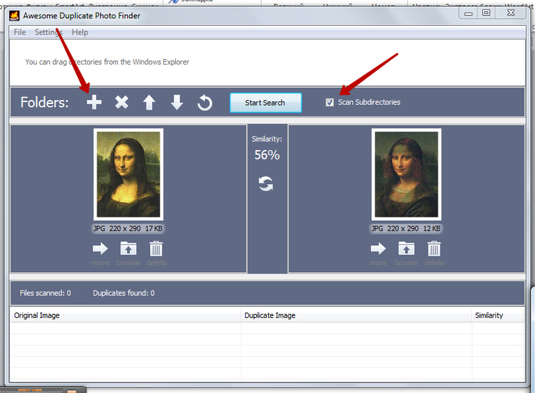This screenshot has height=393, width=535.
Task: Swap images using the center refresh icon
Action: pyautogui.click(x=266, y=184)
